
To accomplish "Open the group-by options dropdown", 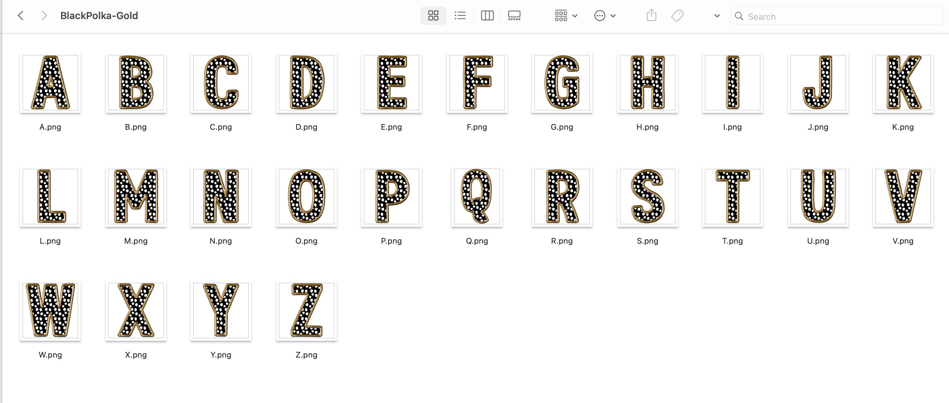I will [566, 15].
